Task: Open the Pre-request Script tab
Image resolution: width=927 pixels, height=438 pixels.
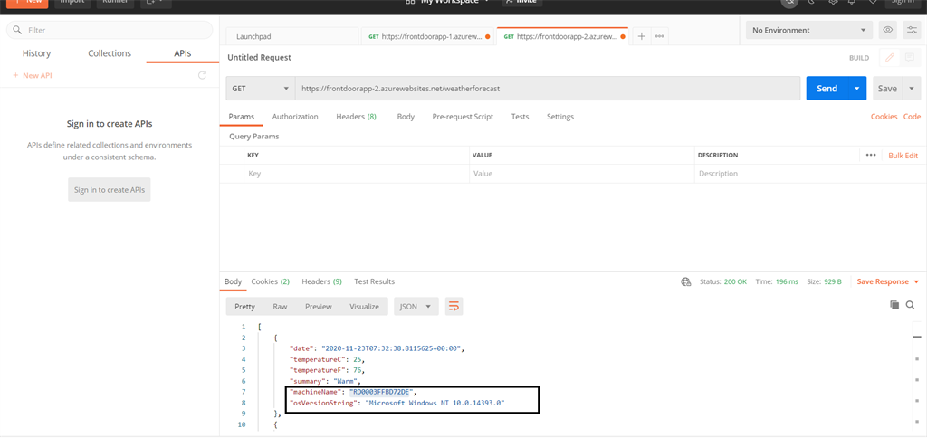Action: [463, 117]
